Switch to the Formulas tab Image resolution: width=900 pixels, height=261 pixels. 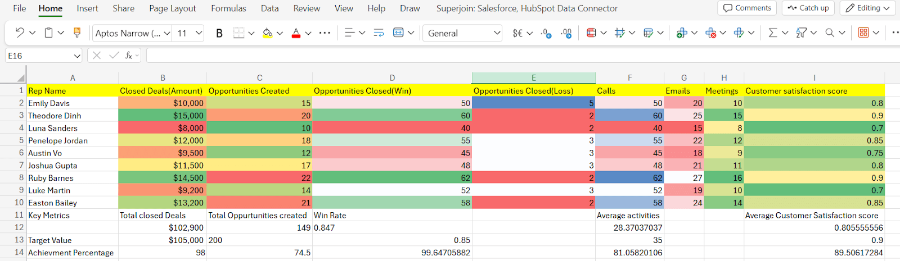[x=228, y=8]
